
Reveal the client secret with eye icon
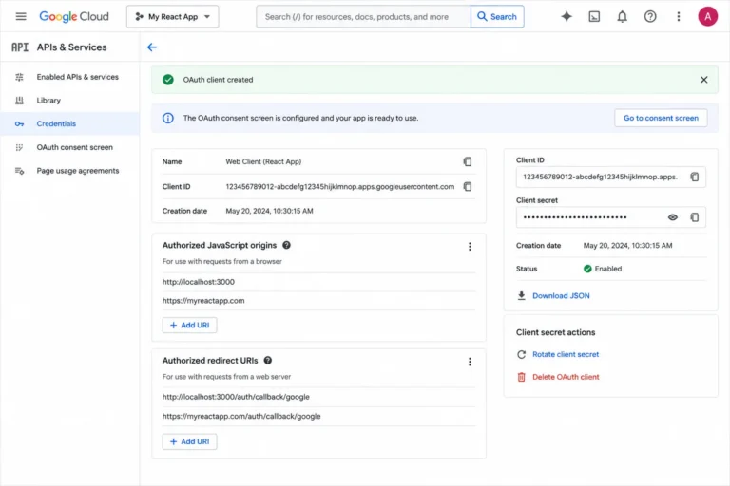[672, 217]
